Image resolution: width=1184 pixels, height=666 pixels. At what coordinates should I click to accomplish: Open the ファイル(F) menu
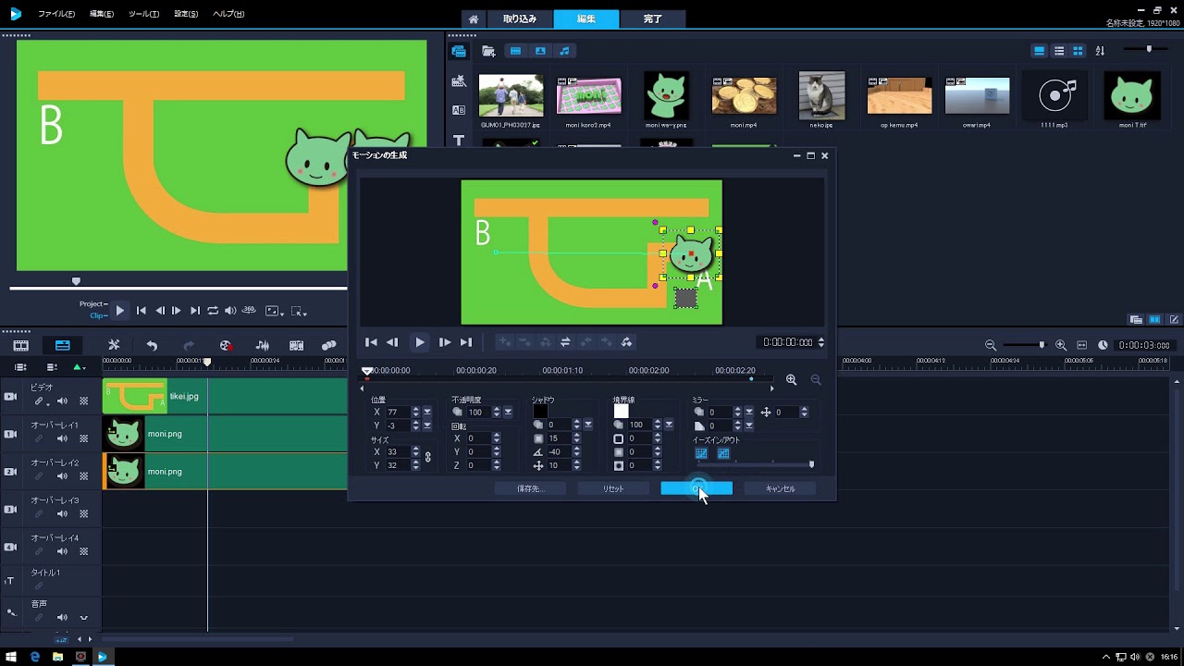(x=57, y=14)
